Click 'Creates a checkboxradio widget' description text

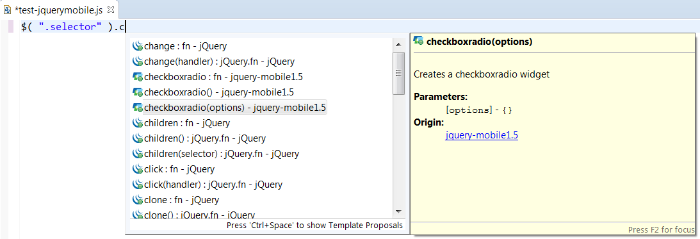pos(482,74)
